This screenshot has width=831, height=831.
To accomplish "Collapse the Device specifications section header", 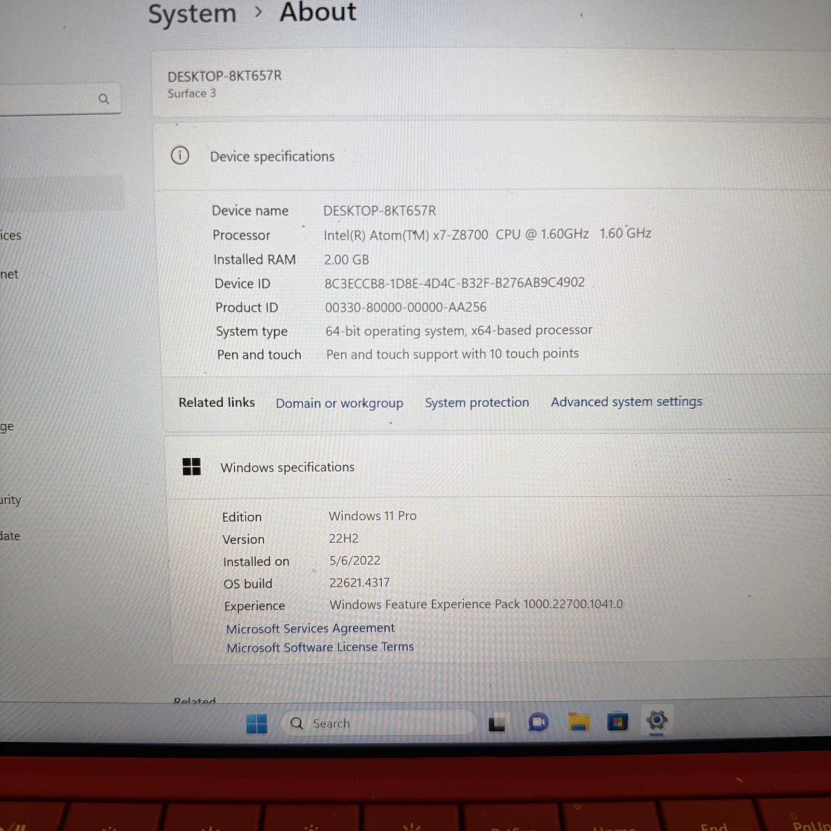I will (x=493, y=156).
